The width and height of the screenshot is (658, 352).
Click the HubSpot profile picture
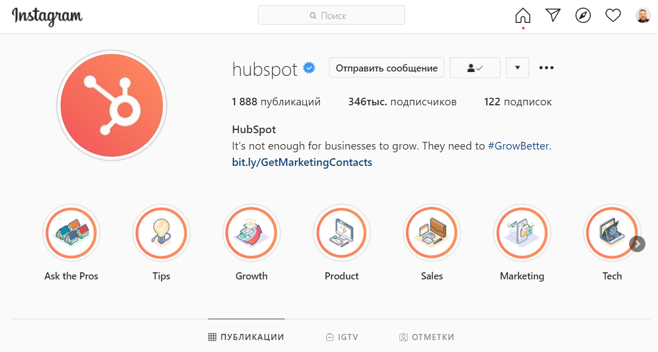tap(111, 105)
